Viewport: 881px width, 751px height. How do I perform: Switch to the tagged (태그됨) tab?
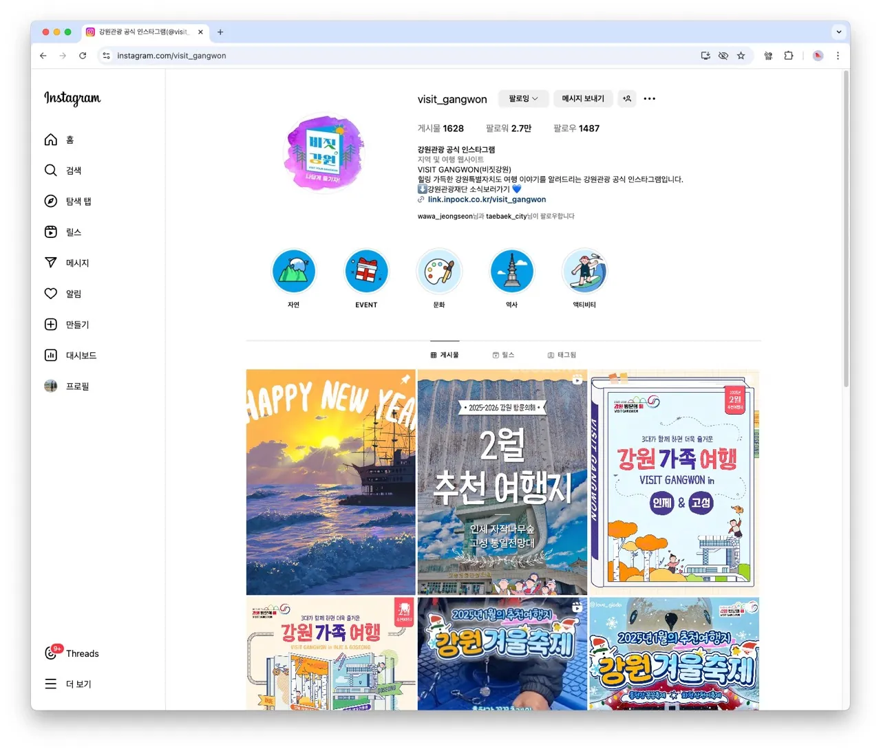click(562, 355)
